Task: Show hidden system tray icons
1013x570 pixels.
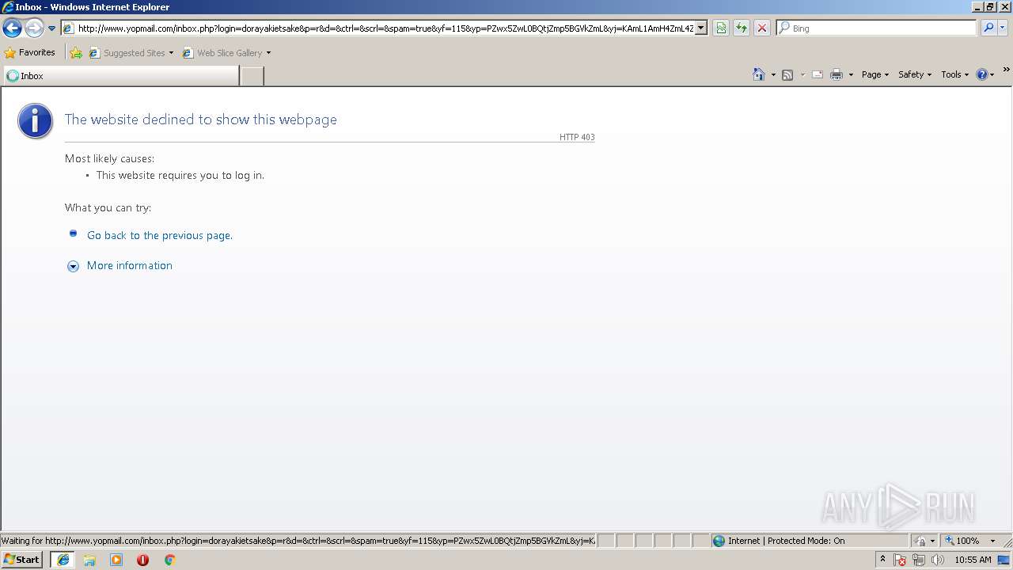Action: [x=882, y=559]
